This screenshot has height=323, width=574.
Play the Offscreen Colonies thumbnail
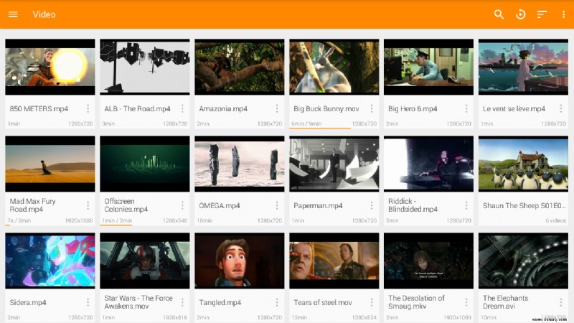(x=145, y=164)
